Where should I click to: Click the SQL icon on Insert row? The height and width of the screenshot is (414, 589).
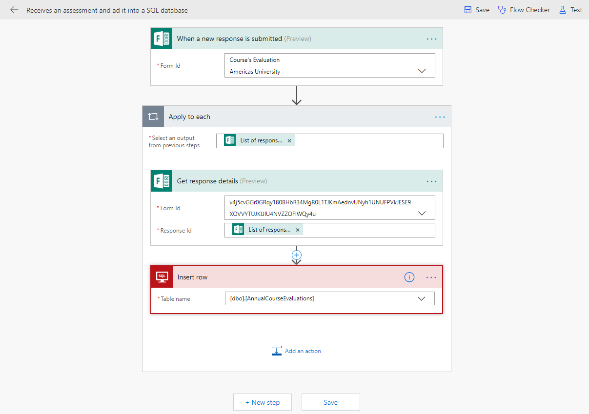[162, 277]
